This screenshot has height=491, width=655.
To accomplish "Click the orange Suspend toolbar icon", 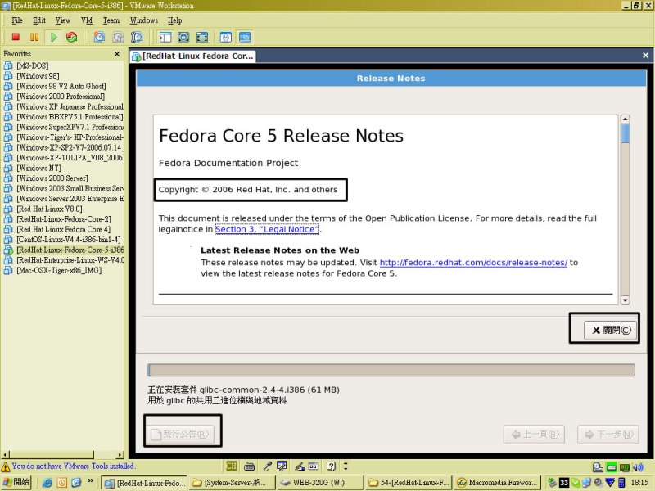I will 34,37.
